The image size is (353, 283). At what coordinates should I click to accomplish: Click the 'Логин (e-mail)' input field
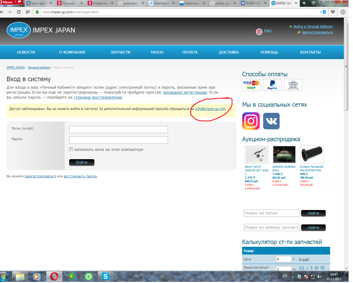pos(119,130)
